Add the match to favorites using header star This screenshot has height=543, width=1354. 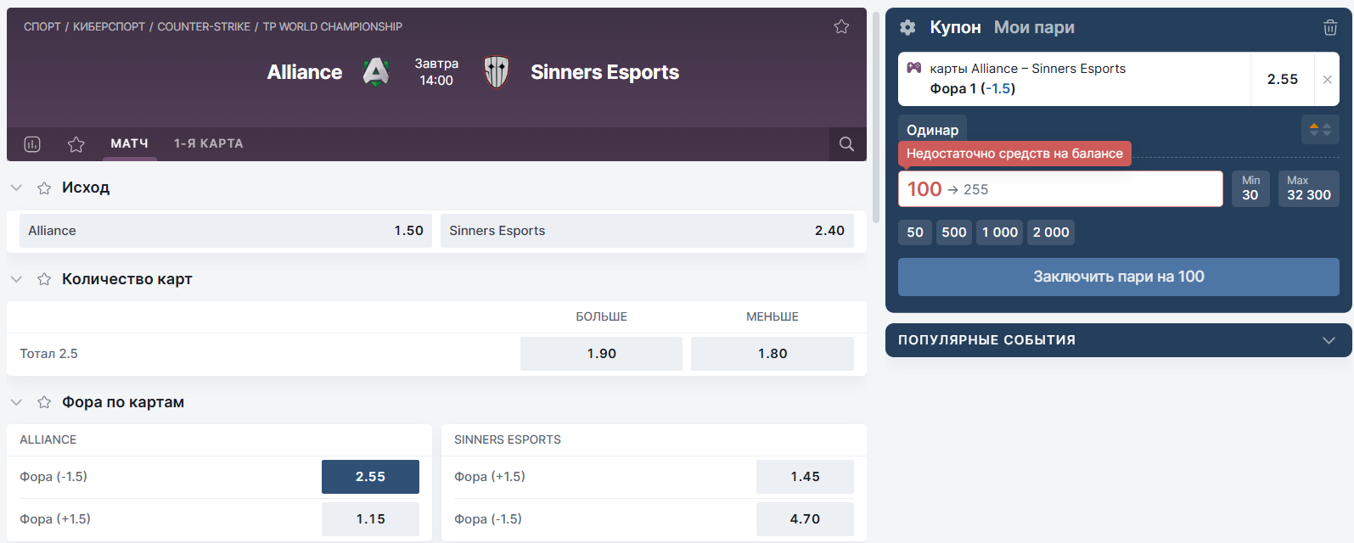[x=841, y=26]
